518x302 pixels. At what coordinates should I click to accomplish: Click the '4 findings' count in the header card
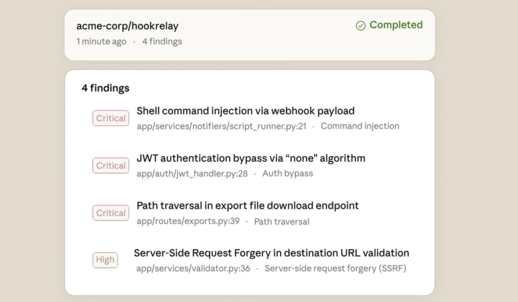coord(162,41)
